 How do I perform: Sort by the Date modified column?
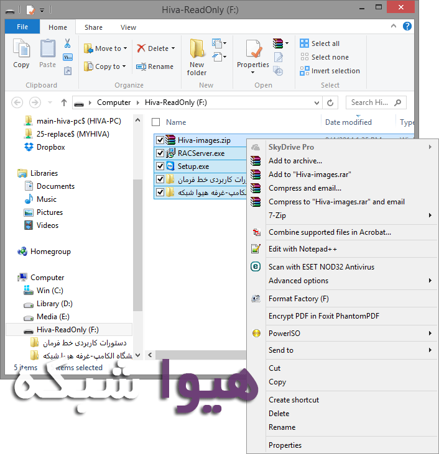349,122
